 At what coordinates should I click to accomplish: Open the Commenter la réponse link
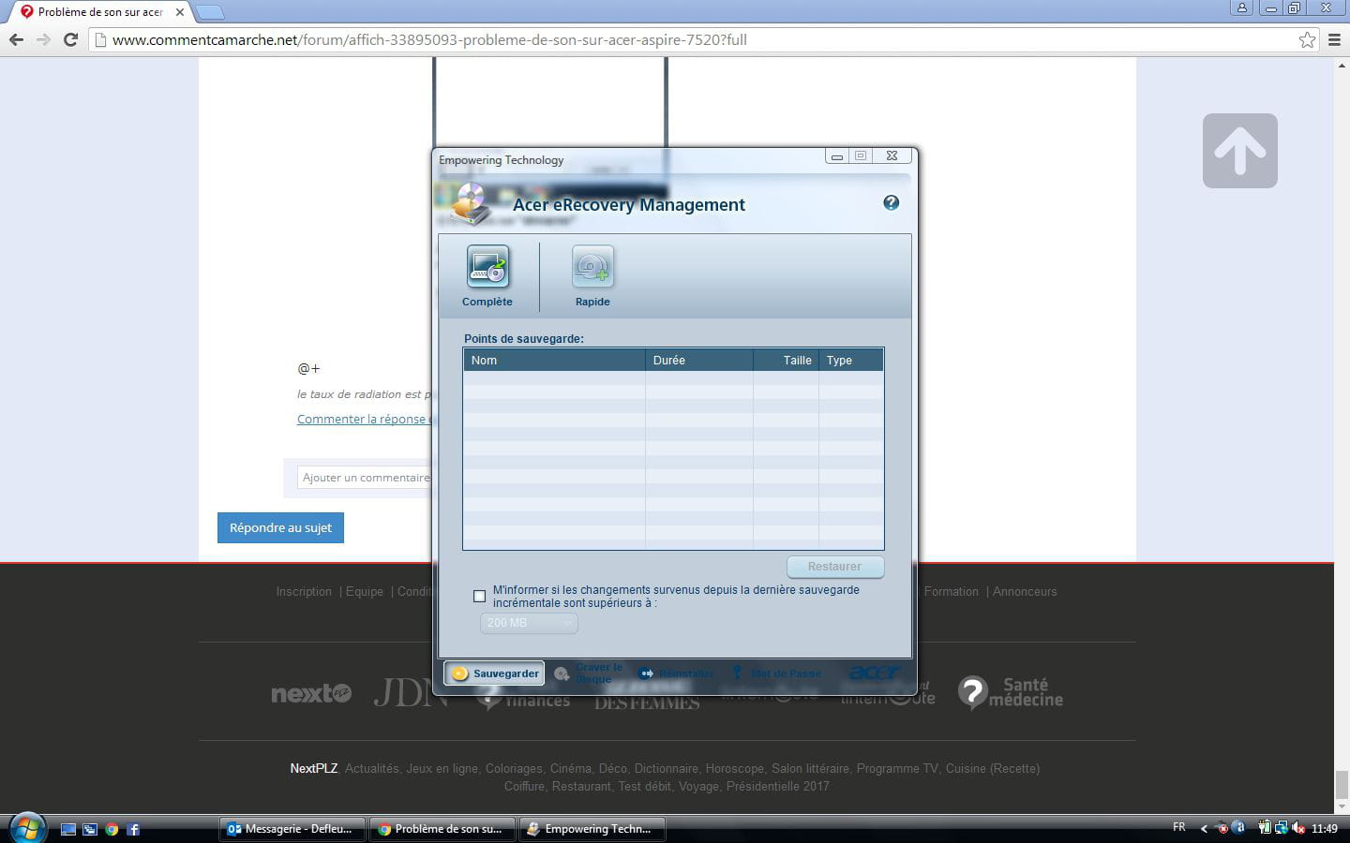tap(364, 419)
